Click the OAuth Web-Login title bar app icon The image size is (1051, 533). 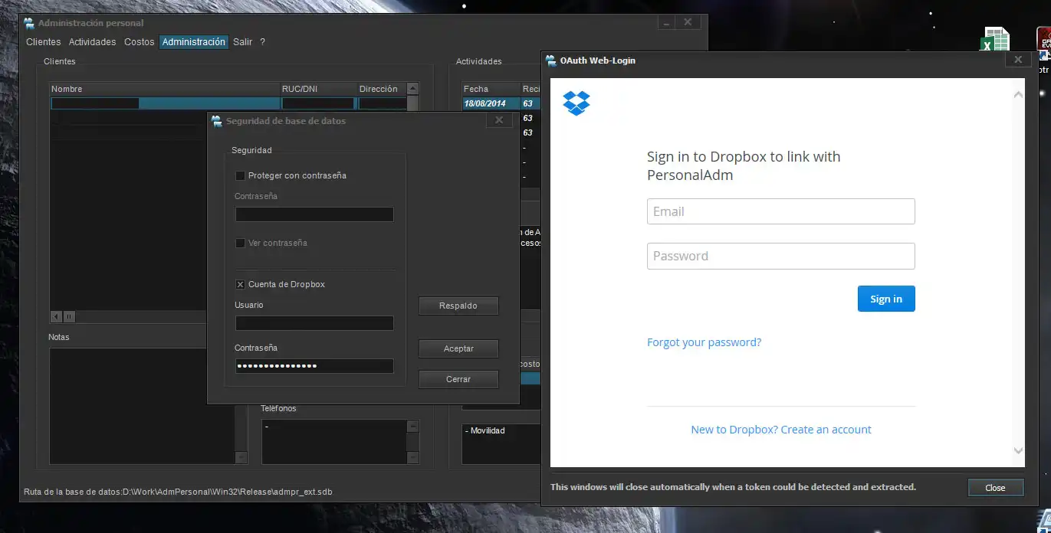[x=551, y=60]
